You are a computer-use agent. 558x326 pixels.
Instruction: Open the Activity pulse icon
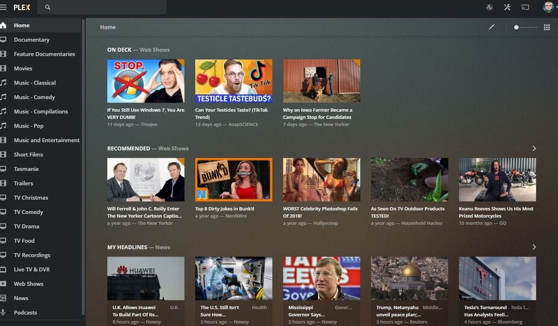click(x=489, y=7)
